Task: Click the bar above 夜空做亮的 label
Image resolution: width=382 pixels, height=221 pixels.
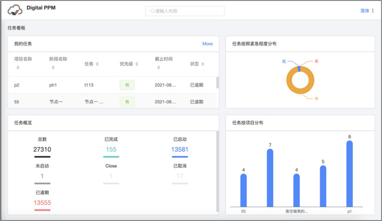Action: click(297, 190)
